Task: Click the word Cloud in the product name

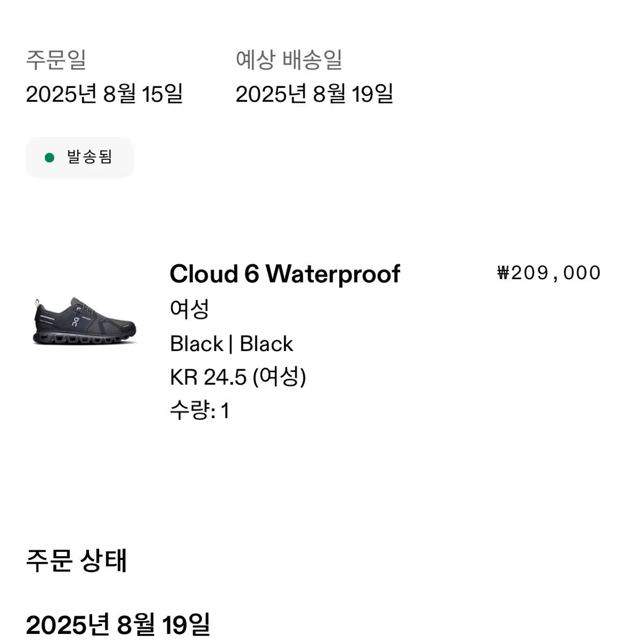Action: tap(204, 274)
